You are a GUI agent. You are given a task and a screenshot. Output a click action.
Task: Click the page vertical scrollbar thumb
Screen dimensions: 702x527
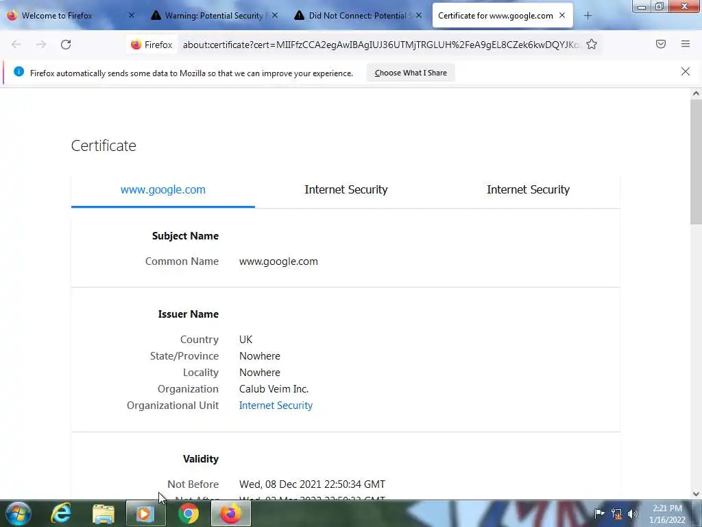click(x=696, y=161)
